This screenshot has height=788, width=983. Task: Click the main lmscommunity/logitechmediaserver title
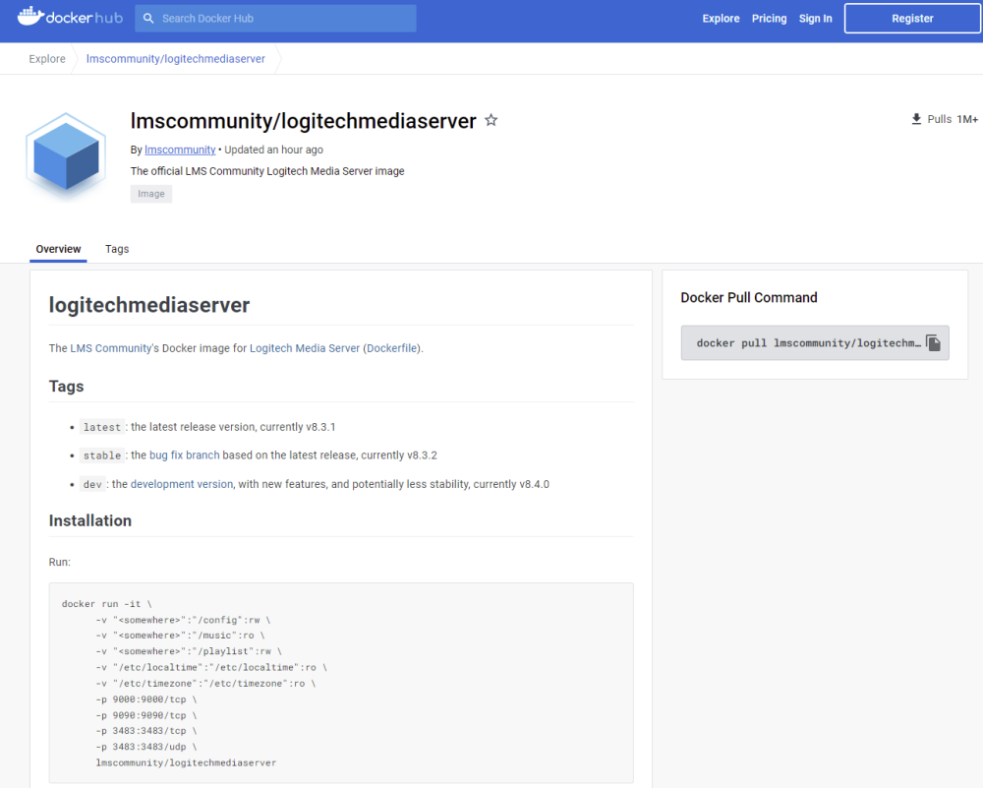tap(304, 120)
